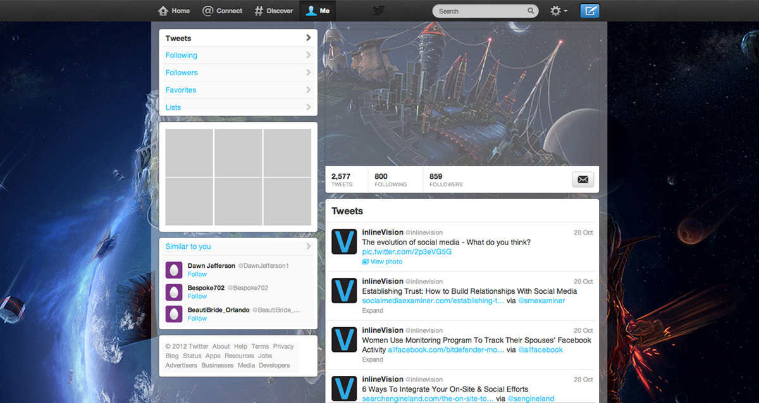This screenshot has height=403, width=759.
Task: Click the 859 Followers count
Action: point(446,180)
